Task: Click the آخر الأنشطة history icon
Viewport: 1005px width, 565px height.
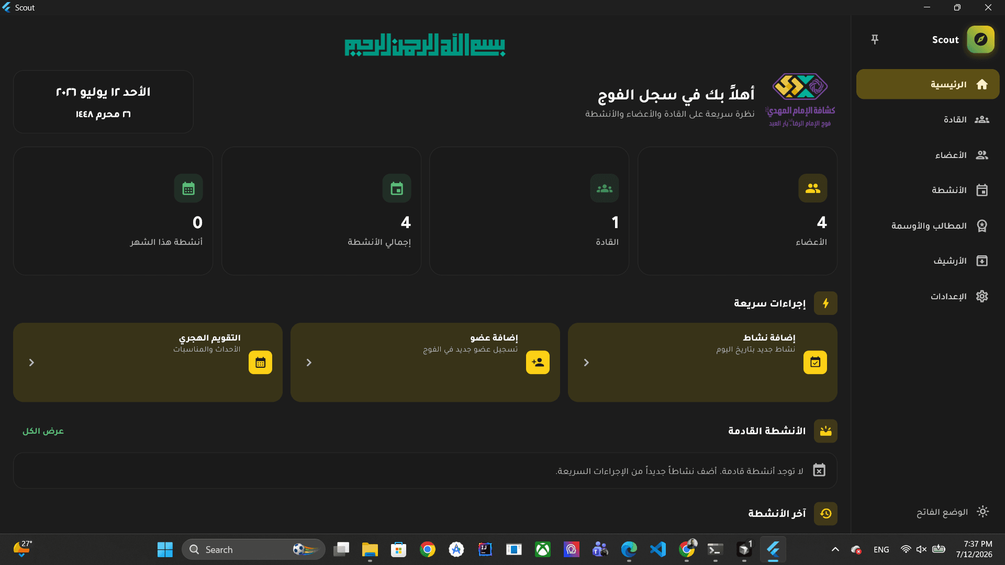Action: [x=825, y=514]
